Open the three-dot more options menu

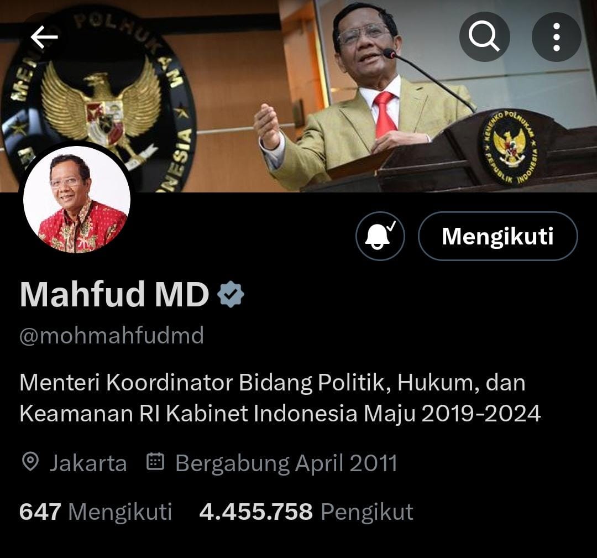556,37
